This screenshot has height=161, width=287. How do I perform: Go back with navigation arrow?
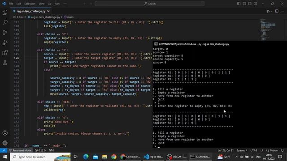(x=85, y=4)
